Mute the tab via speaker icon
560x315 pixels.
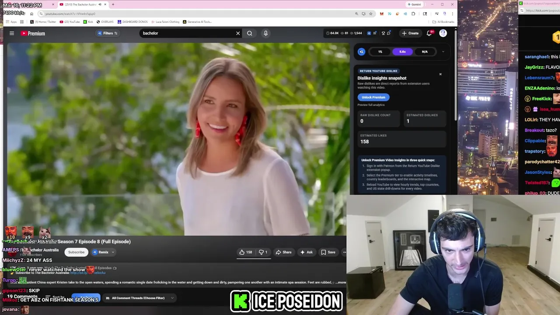99,4
